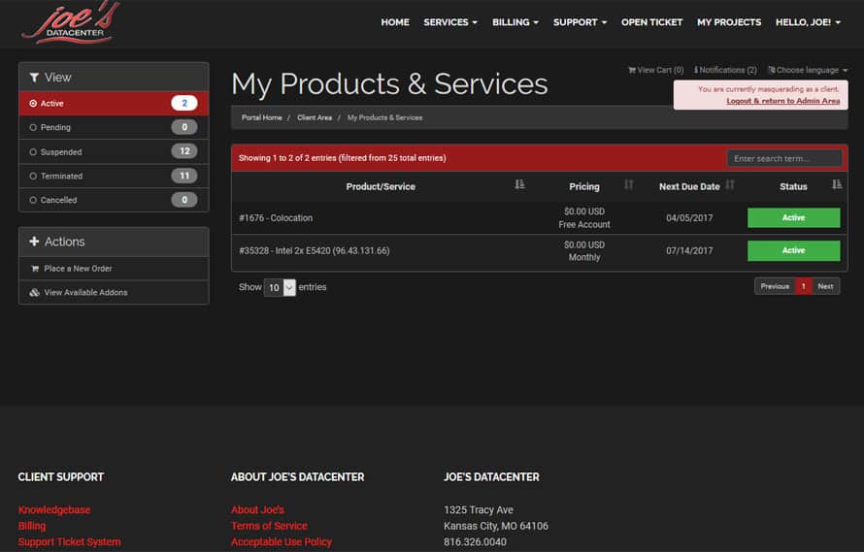This screenshot has height=552, width=864.
Task: Open the Knowledgebase footer link
Action: tap(54, 510)
